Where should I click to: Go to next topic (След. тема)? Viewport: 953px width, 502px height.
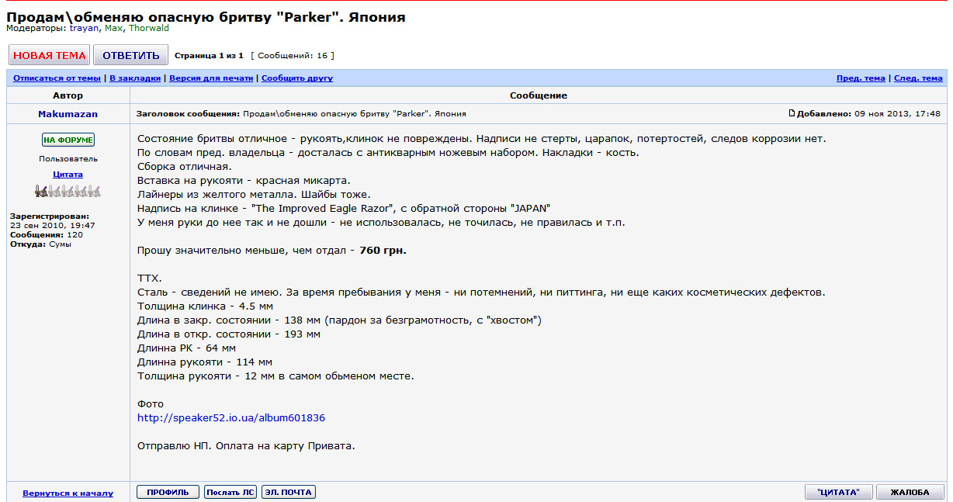[918, 78]
